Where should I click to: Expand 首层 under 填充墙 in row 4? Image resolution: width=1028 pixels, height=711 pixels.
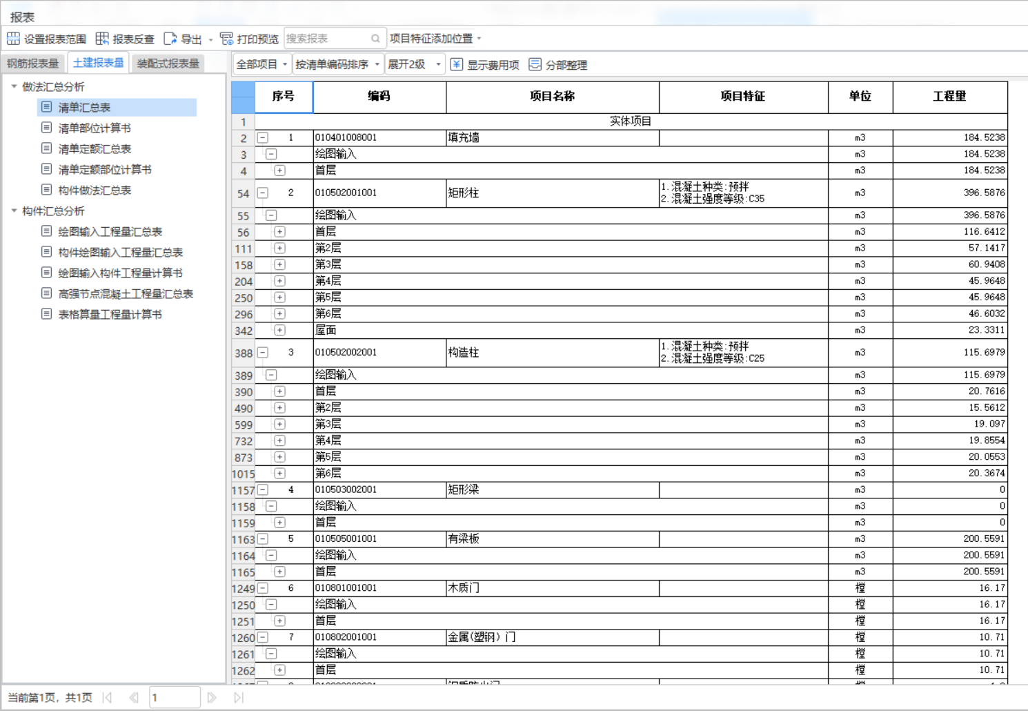[279, 171]
